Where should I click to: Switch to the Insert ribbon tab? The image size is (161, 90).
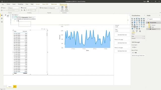click(14, 4)
